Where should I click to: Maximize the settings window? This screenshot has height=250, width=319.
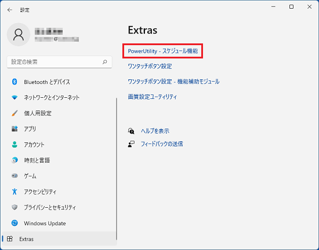pos(291,7)
